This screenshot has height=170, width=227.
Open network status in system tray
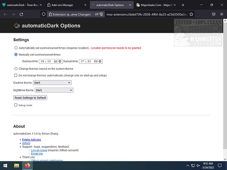tap(193, 165)
